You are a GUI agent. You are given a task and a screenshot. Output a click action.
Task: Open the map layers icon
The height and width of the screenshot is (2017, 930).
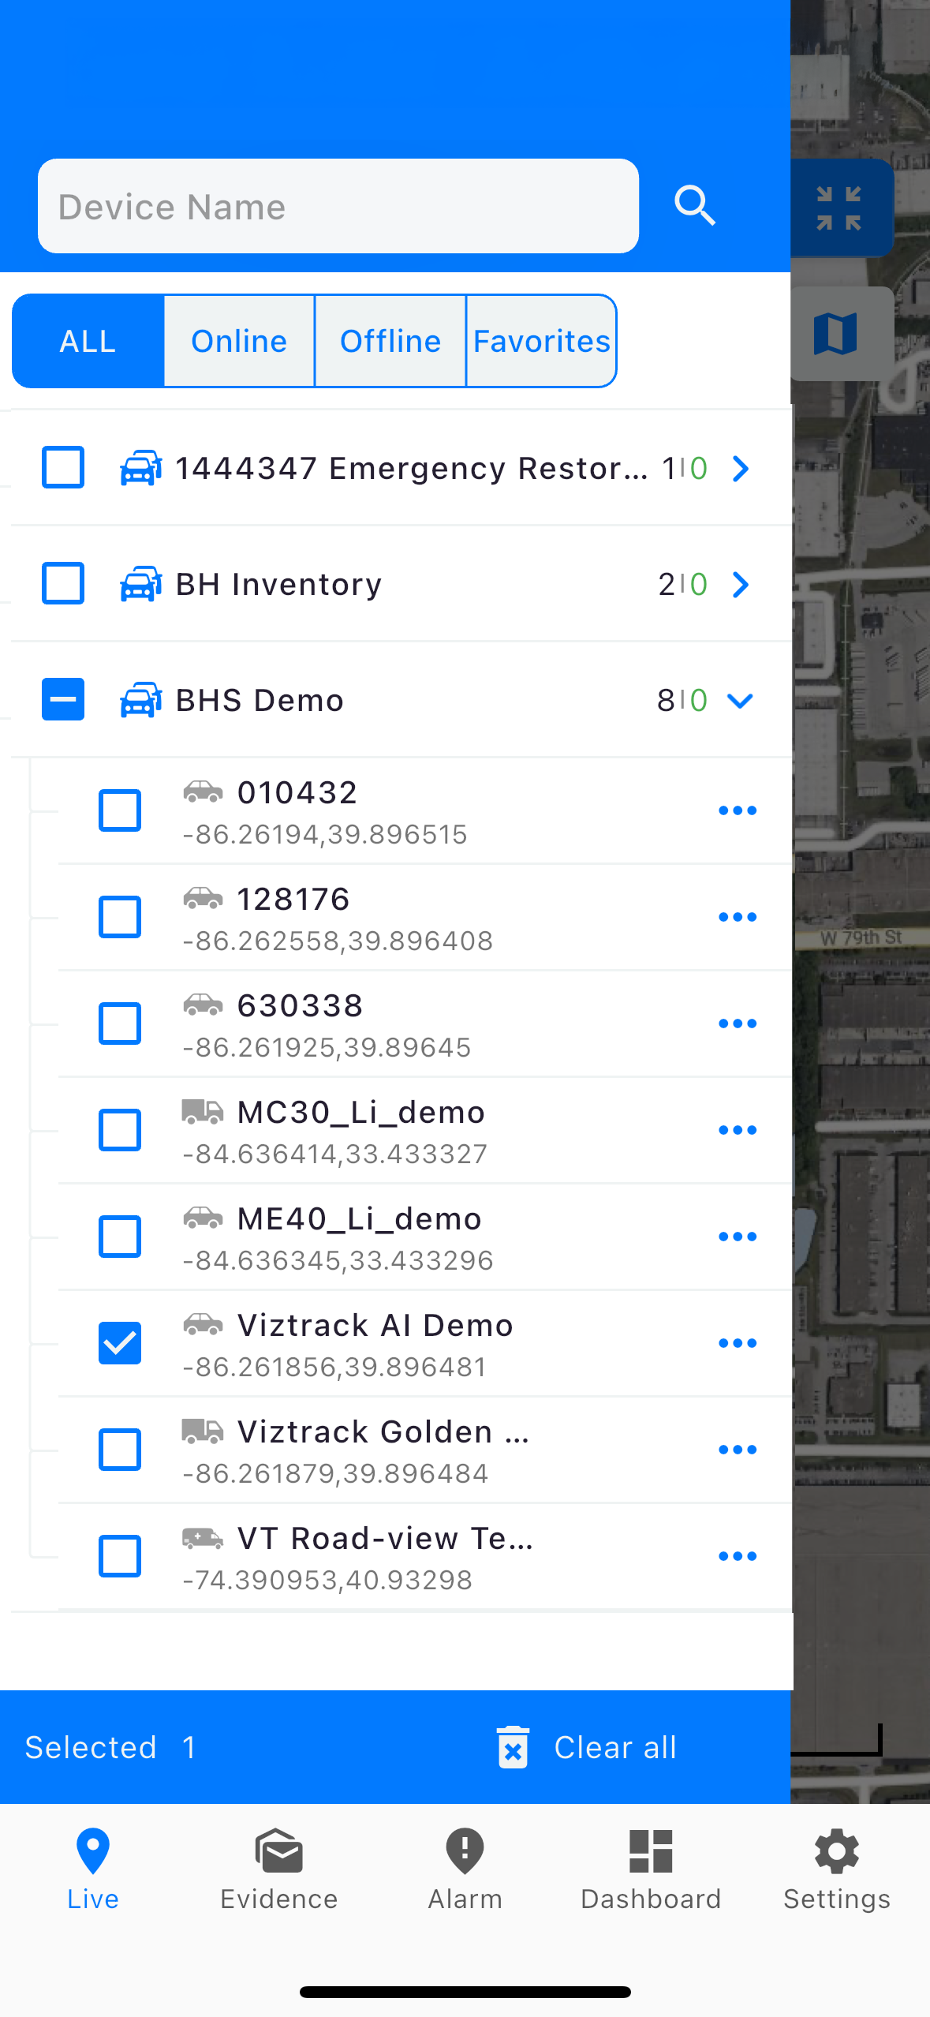tap(835, 334)
